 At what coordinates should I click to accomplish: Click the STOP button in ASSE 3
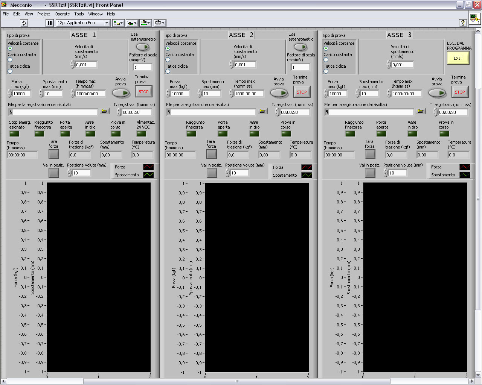460,92
